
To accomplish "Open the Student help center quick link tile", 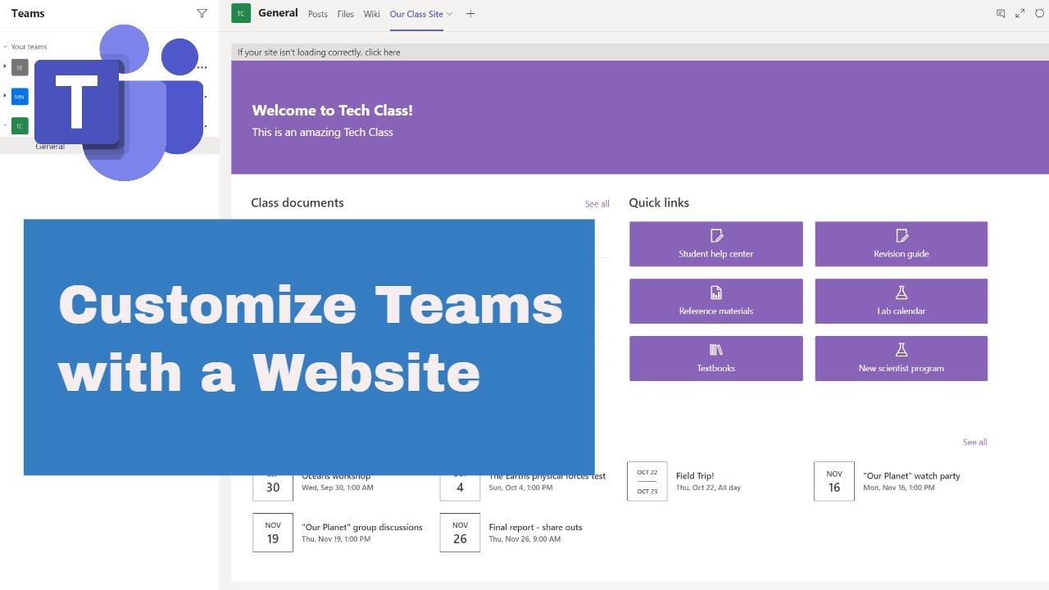I will click(x=716, y=244).
